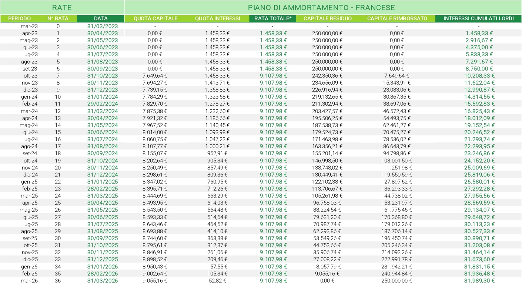Click the QUOTA INTERESSI column header
The image size is (522, 284).
click(218, 18)
